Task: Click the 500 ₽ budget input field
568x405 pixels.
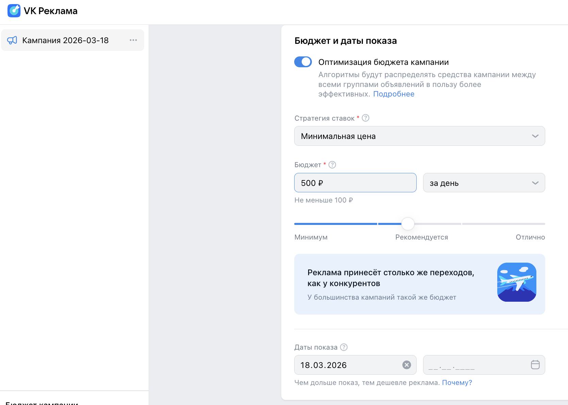Action: click(355, 182)
